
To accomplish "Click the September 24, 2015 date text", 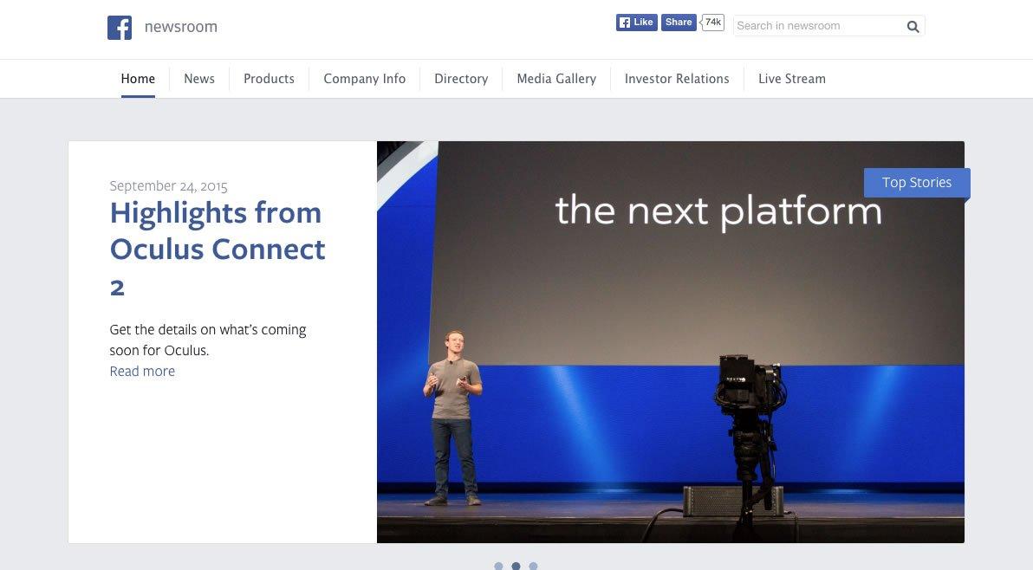I will [x=169, y=186].
